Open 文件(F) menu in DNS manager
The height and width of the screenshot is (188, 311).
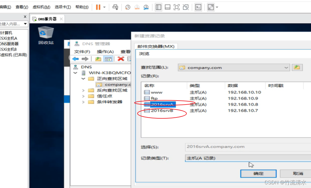82,52
